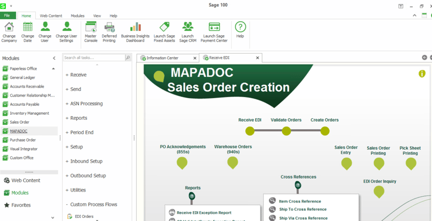Image resolution: width=432 pixels, height=221 pixels.
Task: Collapse the Custom Process Flows group
Action: [91, 204]
